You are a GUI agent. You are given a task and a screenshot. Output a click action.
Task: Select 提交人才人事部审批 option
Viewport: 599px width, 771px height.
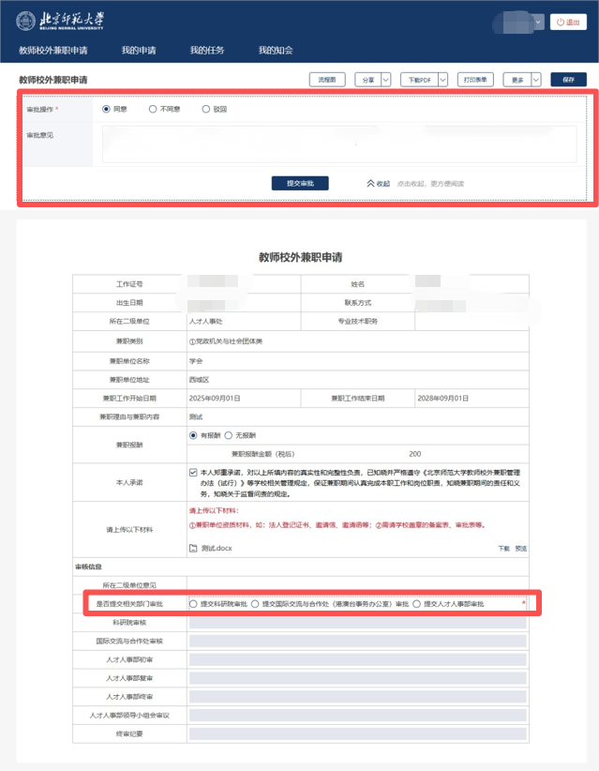click(418, 604)
